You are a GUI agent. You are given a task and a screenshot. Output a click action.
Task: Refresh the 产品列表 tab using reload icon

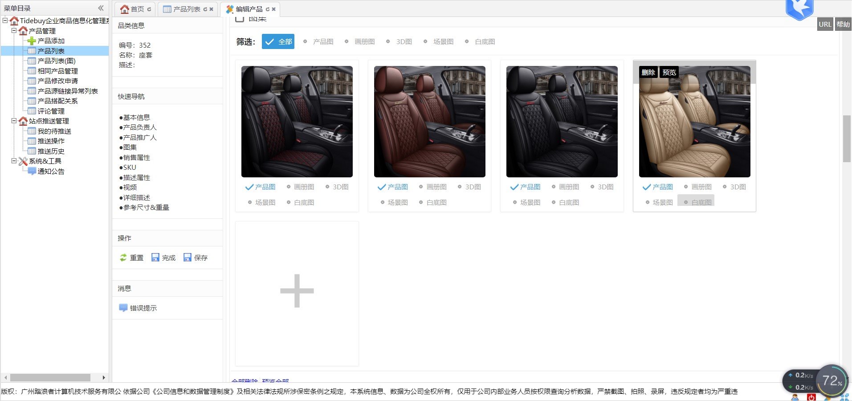point(205,9)
